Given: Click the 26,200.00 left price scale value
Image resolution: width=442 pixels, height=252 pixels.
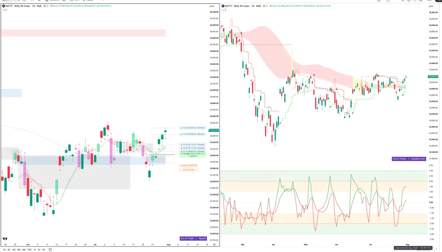Looking at the screenshot, I should (214, 12).
